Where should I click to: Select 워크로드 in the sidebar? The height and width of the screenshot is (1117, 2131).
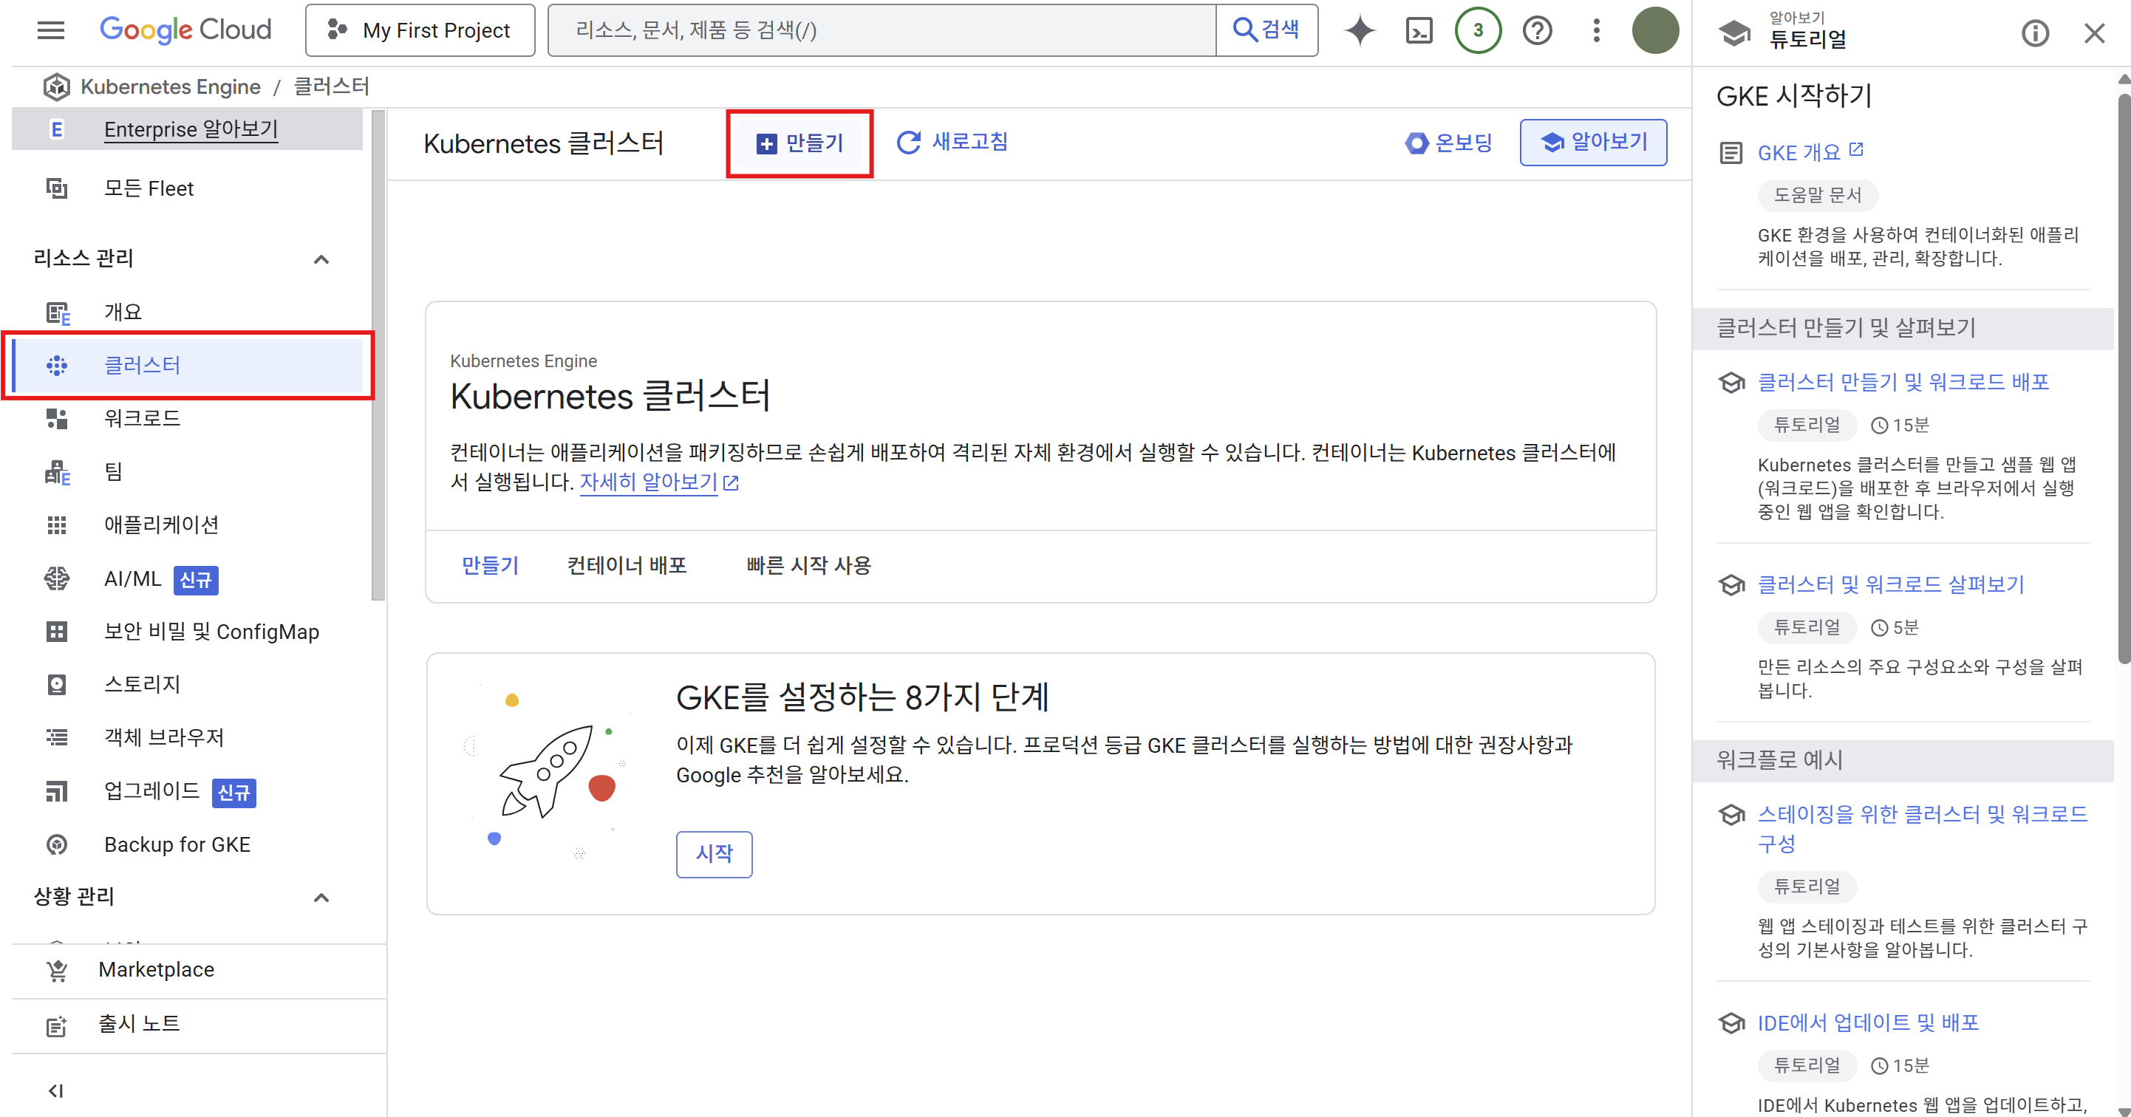click(x=141, y=418)
